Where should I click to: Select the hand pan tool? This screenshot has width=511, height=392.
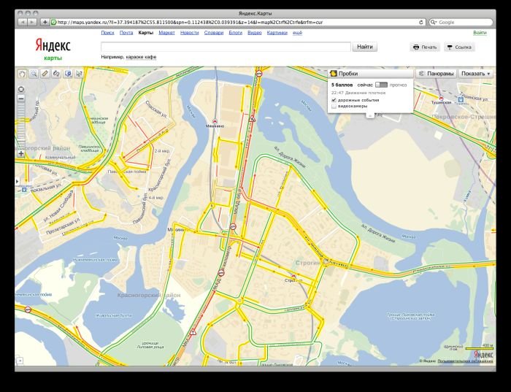(x=22, y=74)
